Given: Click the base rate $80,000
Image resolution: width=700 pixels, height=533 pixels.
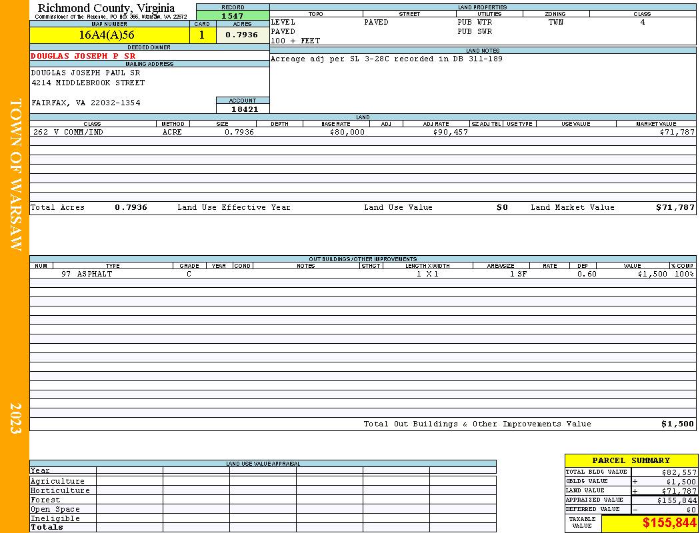Looking at the screenshot, I should 347,133.
